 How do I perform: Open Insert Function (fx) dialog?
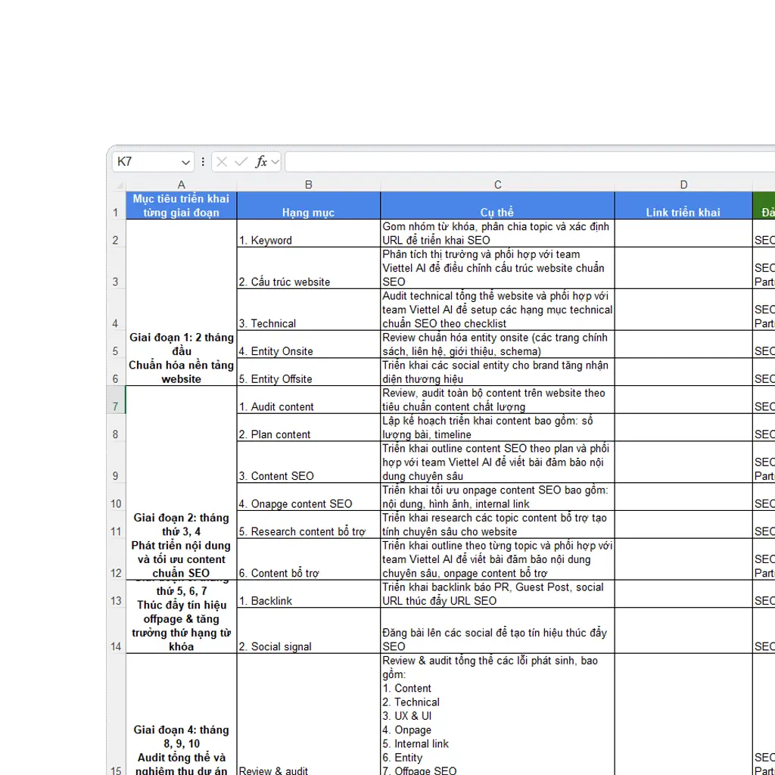(x=260, y=162)
